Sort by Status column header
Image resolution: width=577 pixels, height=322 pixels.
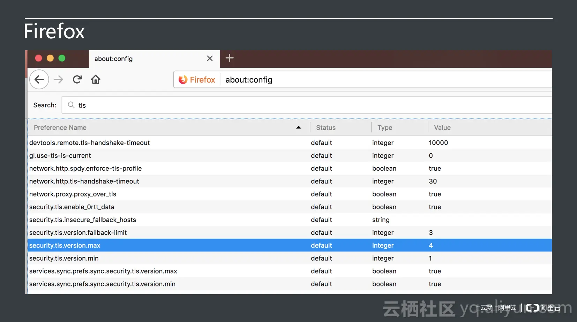[326, 128]
